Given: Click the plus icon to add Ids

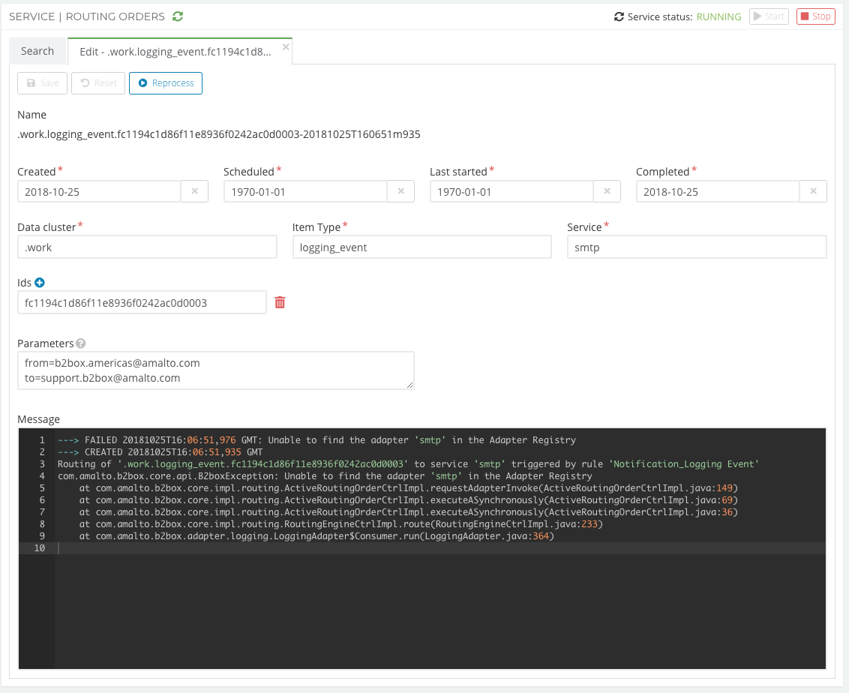Looking at the screenshot, I should point(40,283).
